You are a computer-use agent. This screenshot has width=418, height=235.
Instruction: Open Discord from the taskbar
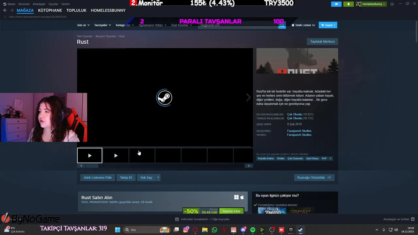(x=243, y=230)
